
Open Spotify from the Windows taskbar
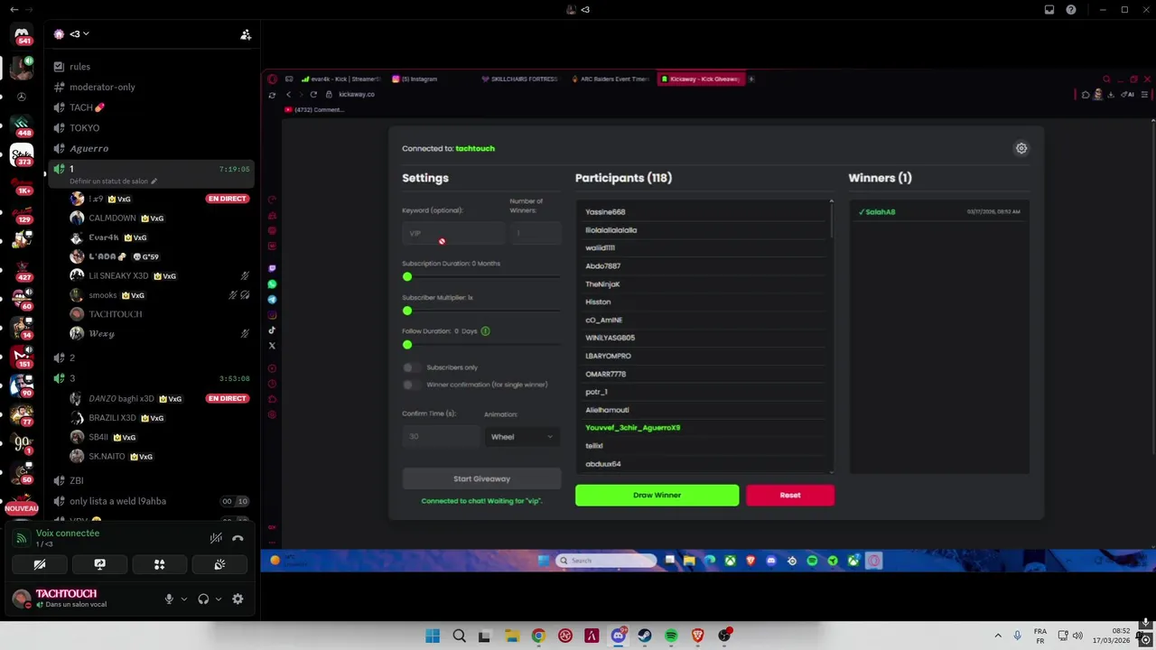point(671,636)
